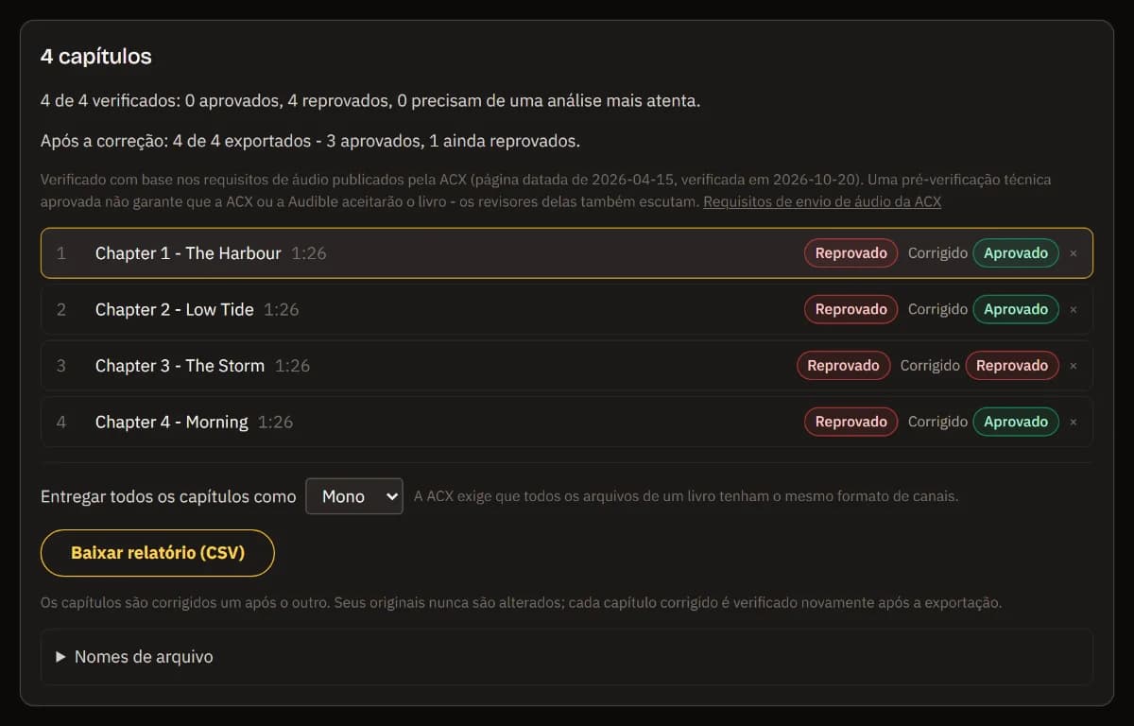Click the Baixar relatório (CSV) button

(158, 553)
